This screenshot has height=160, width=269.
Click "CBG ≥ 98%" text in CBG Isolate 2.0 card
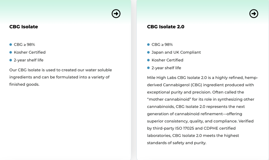(x=162, y=45)
